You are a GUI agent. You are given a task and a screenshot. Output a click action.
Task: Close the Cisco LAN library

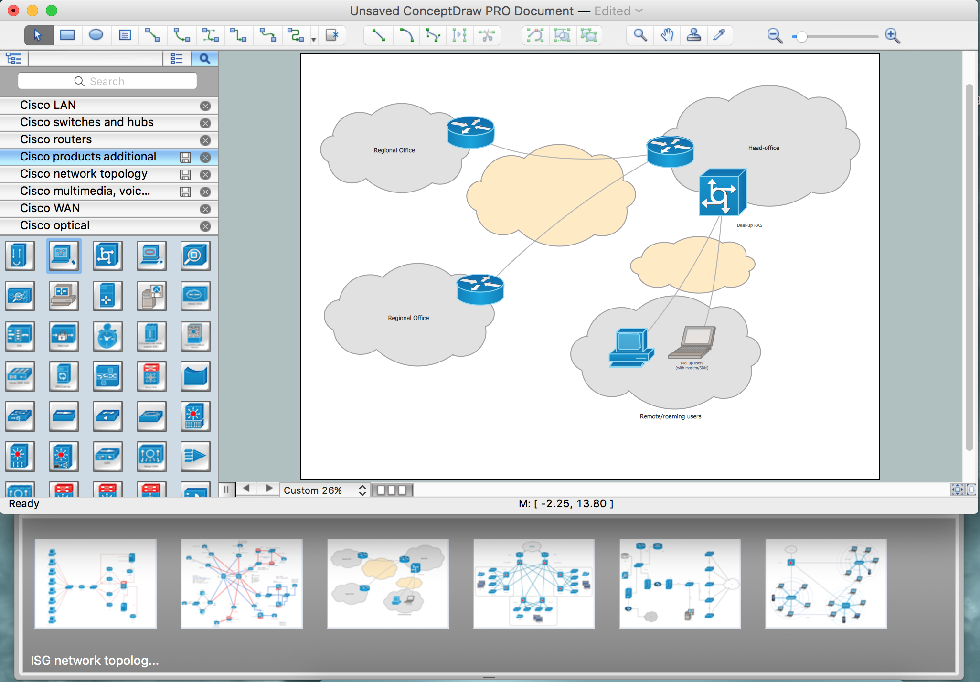205,106
